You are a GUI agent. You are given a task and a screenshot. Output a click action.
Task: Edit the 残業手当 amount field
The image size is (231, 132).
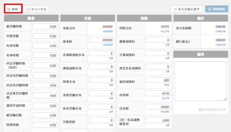pos(101,80)
